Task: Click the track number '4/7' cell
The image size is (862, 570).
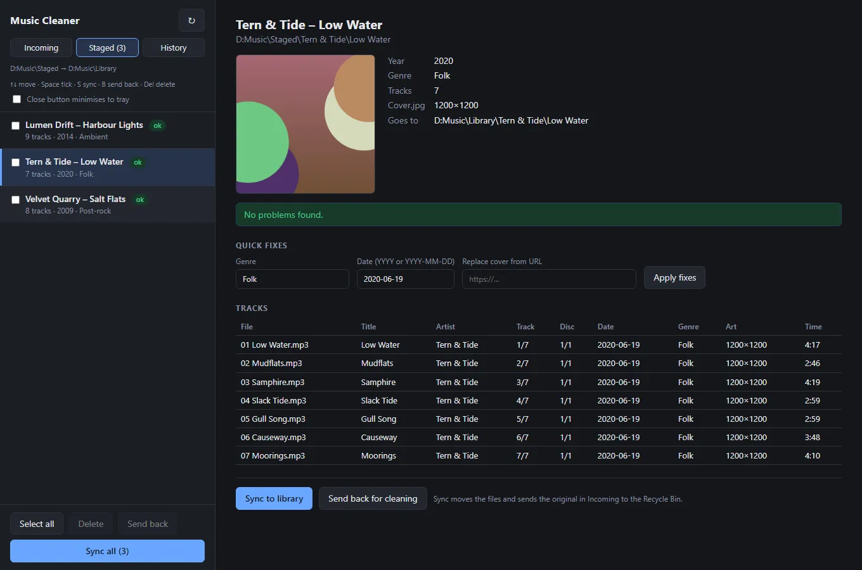Action: point(522,401)
